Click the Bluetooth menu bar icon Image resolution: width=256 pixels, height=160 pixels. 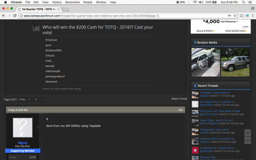pyautogui.click(x=189, y=2)
